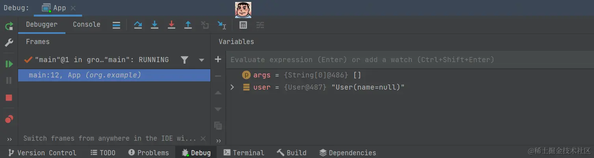Click the Step Into icon
Viewport: 594px width, 158px height.
[x=155, y=25]
